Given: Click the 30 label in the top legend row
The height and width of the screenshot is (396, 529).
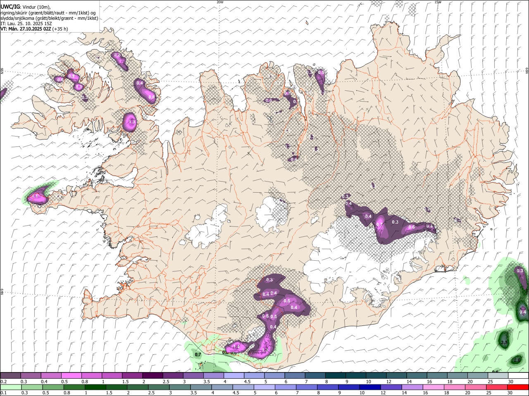Looking at the screenshot, I should (x=511, y=382).
